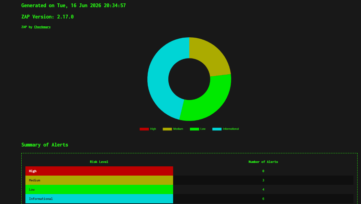Toggle the Informational legend swatch
This screenshot has width=361, height=204.
click(217, 129)
